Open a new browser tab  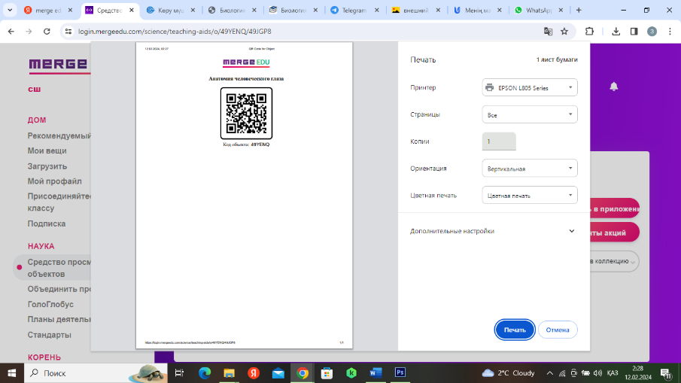point(579,10)
